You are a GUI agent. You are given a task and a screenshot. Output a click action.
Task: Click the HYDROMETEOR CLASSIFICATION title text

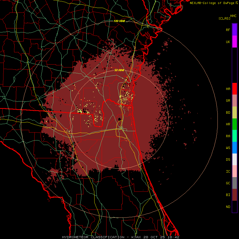pos(93,237)
